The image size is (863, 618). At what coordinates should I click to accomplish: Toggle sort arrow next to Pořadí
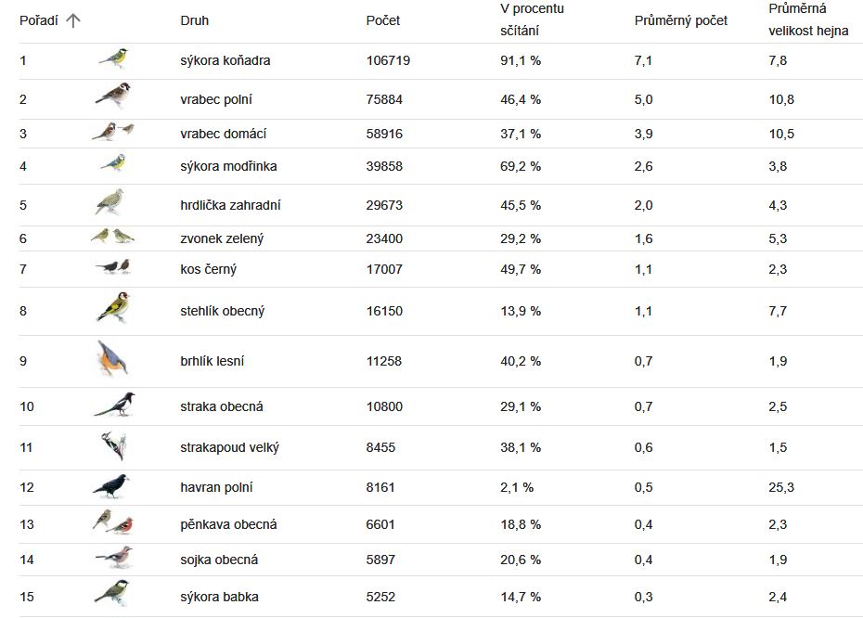(73, 21)
